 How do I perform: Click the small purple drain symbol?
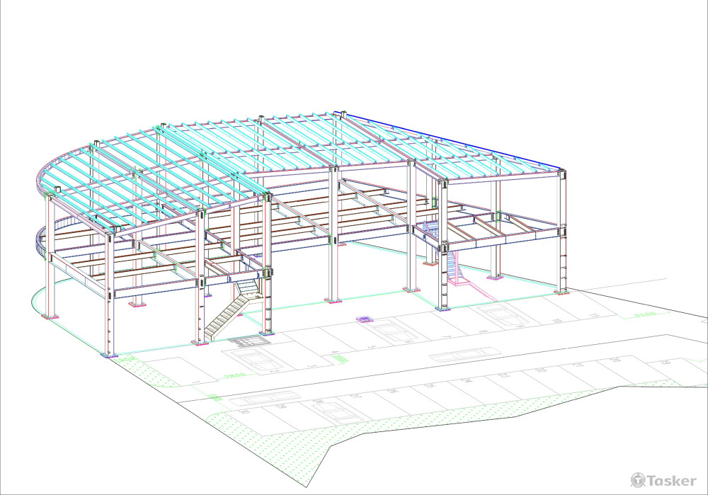pos(365,319)
